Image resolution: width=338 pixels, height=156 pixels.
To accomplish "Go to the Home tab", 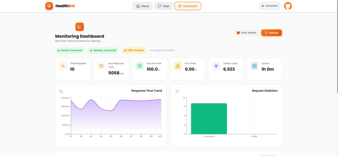I will pos(143,6).
